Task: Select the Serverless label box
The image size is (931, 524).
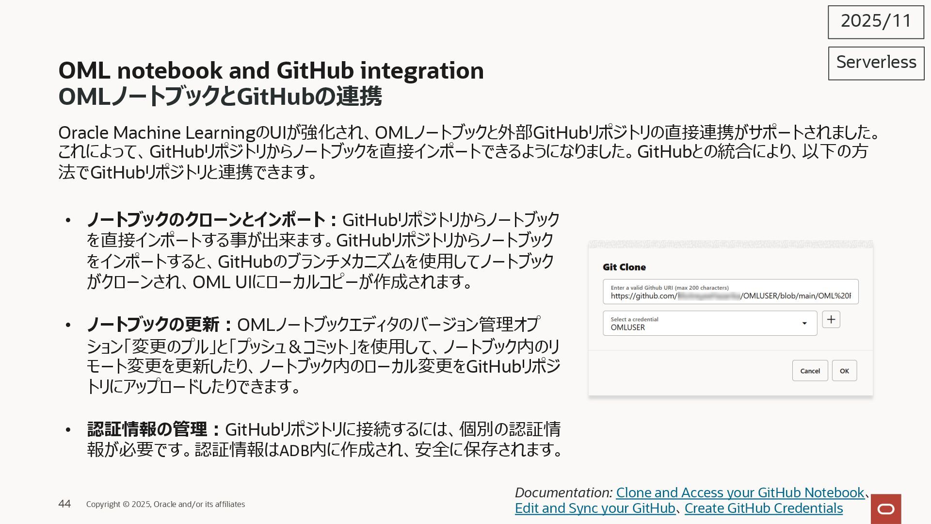Action: coord(876,63)
